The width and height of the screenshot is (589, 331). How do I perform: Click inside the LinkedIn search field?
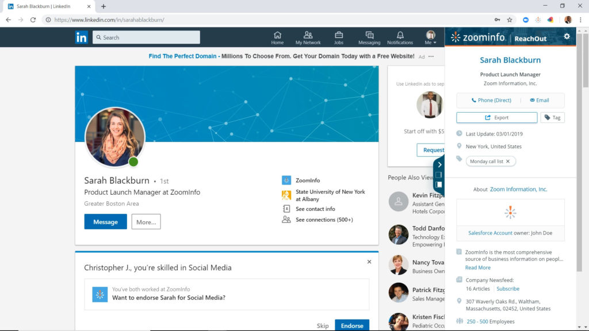click(146, 37)
